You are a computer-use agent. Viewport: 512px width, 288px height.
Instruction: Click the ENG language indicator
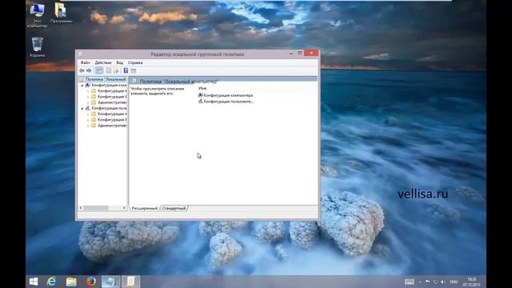[454, 282]
